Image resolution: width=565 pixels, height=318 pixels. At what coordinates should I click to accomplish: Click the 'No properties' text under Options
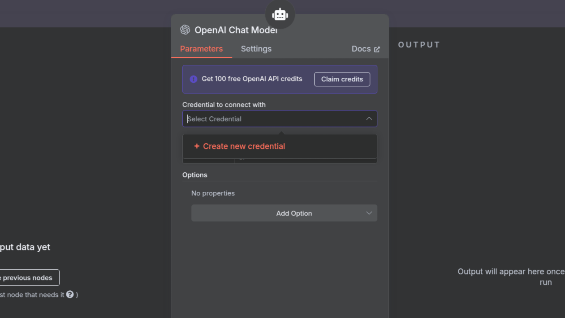213,193
